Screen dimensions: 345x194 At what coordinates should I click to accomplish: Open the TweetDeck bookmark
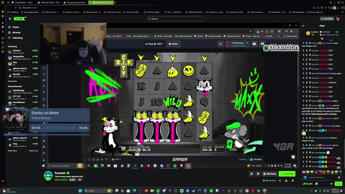click(x=13, y=12)
